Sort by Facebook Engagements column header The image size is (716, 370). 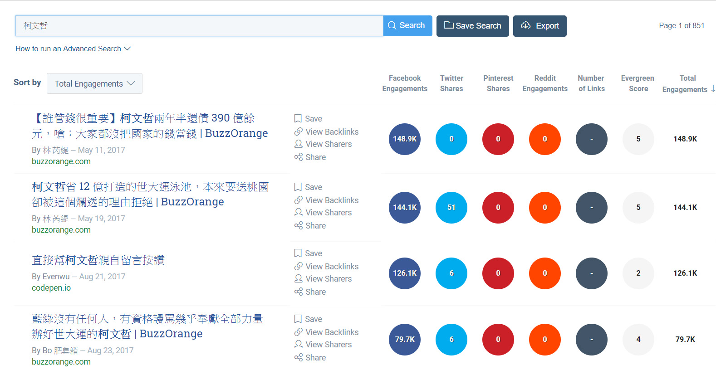coord(405,83)
